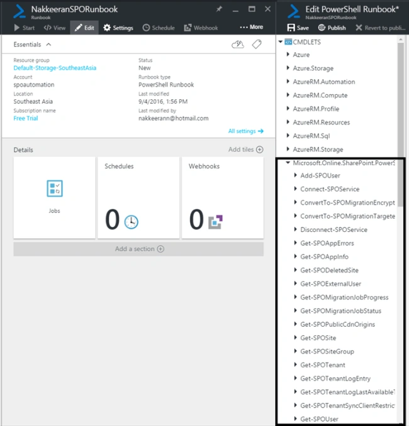Open the Free Trial subscription link
The image size is (409, 426).
coord(26,118)
